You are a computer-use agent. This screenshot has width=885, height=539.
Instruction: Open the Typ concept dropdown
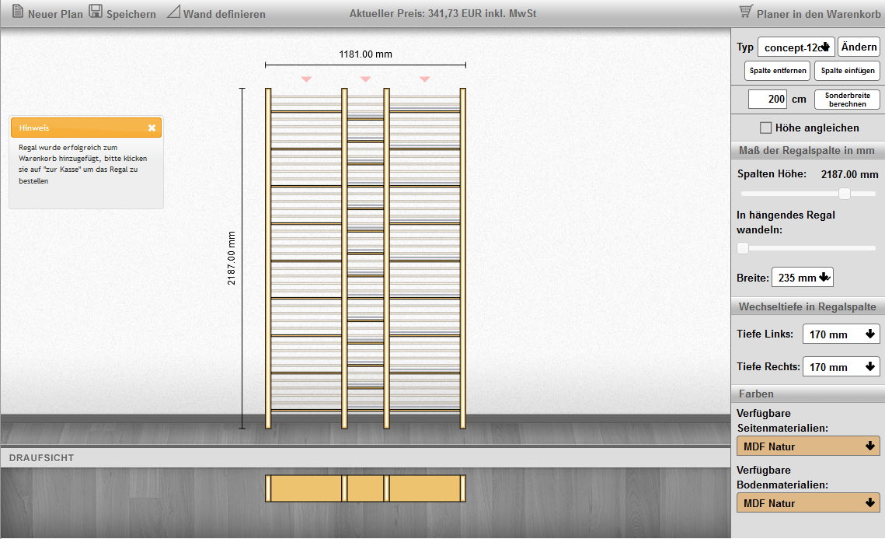click(796, 47)
